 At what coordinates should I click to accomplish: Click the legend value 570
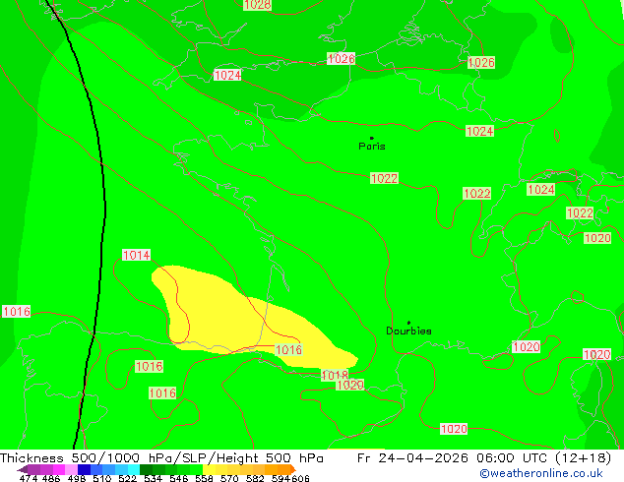tap(229, 478)
